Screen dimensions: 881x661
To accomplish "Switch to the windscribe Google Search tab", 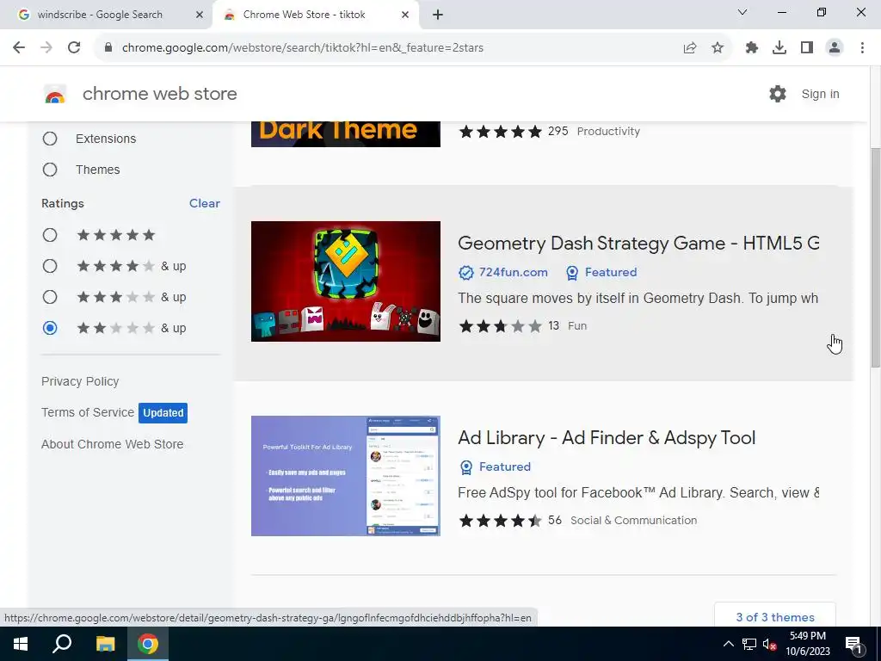I will [100, 15].
